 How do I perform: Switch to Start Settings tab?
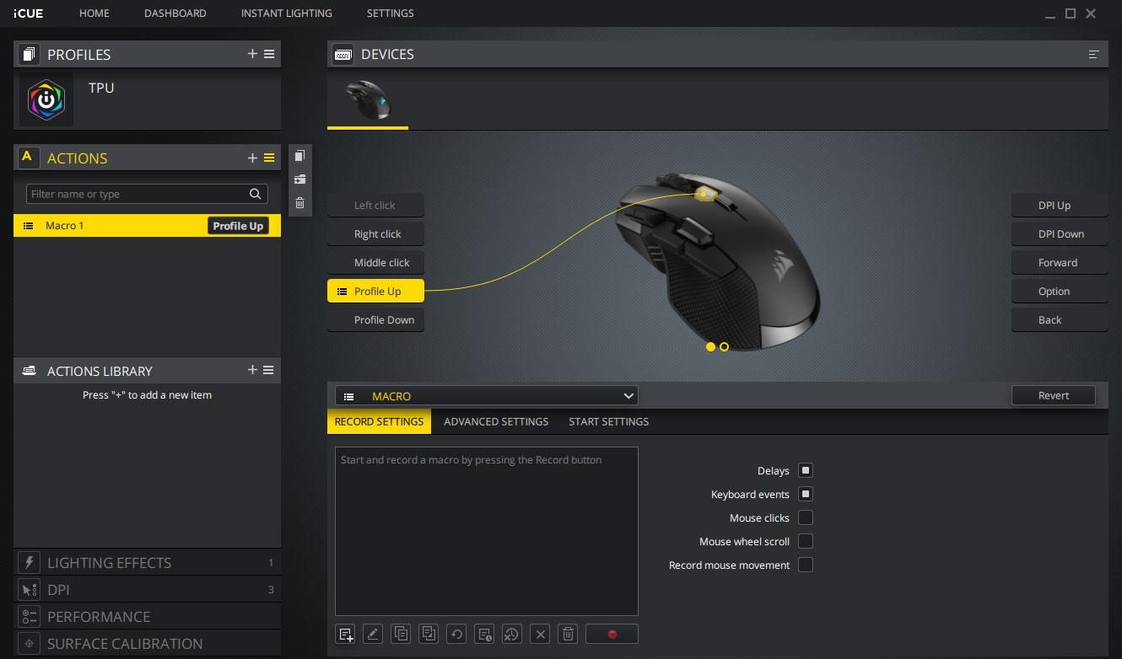(x=609, y=421)
